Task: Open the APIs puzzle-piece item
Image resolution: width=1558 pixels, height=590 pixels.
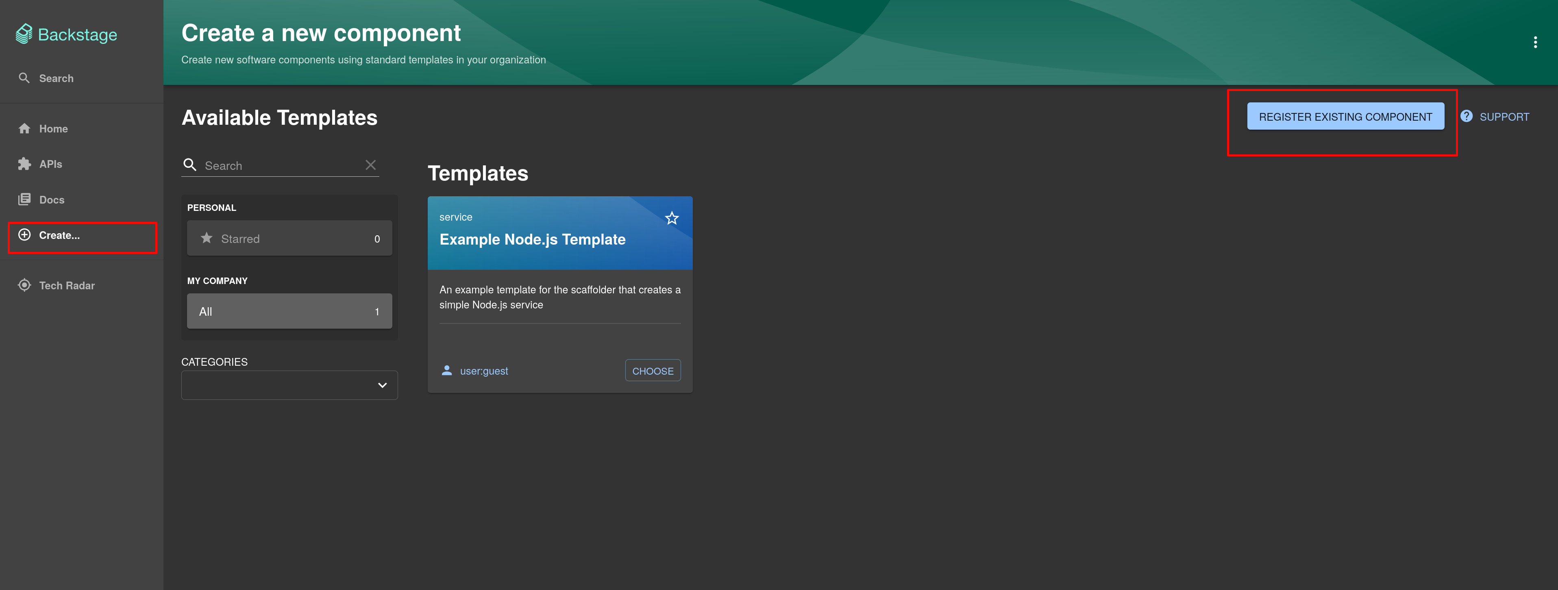Action: (x=50, y=164)
